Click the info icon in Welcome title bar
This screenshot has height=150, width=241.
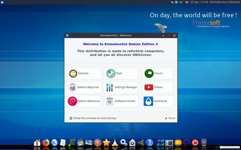(x=67, y=35)
